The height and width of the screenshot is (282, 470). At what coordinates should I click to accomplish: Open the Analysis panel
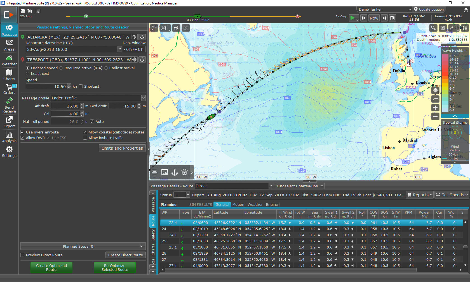point(9,137)
